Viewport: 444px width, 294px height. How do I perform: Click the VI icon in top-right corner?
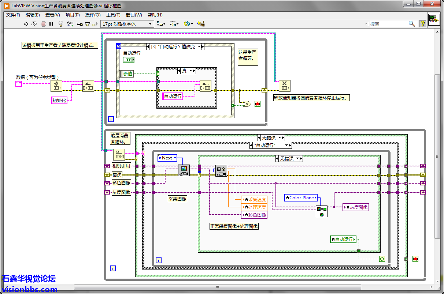point(434,19)
